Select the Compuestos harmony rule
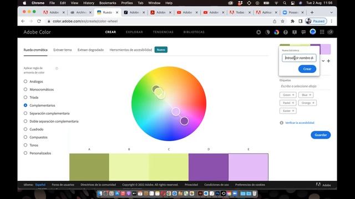 (26, 137)
